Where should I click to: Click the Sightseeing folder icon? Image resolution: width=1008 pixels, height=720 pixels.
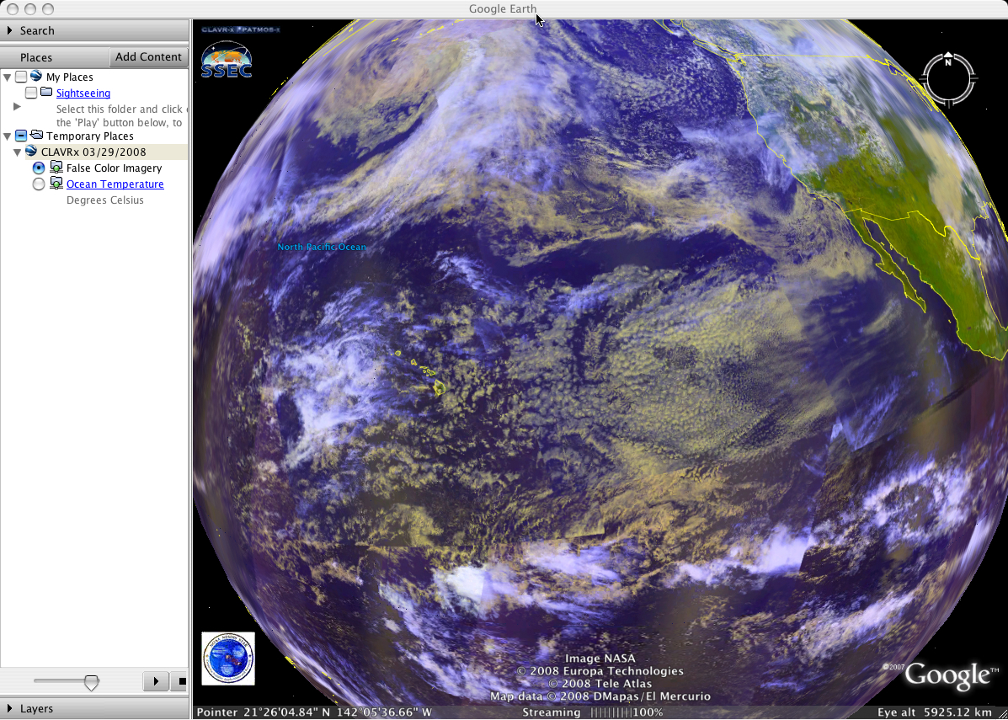click(46, 93)
